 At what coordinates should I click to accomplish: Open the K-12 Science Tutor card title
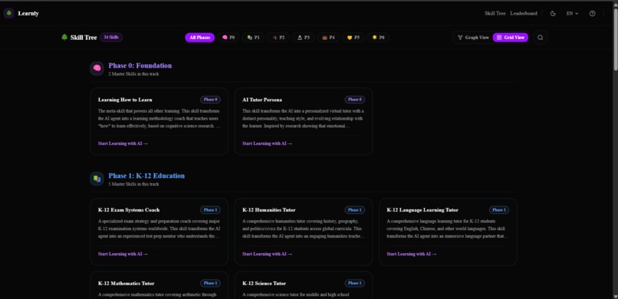point(264,283)
